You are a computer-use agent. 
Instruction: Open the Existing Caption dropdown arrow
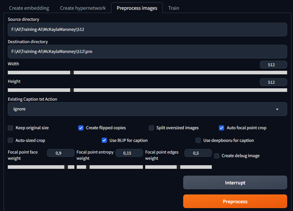(277, 109)
